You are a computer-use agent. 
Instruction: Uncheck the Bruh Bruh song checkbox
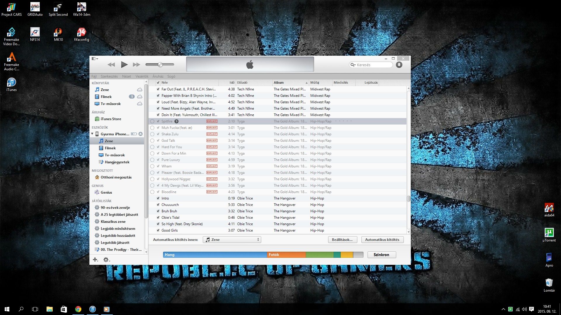pos(158,211)
